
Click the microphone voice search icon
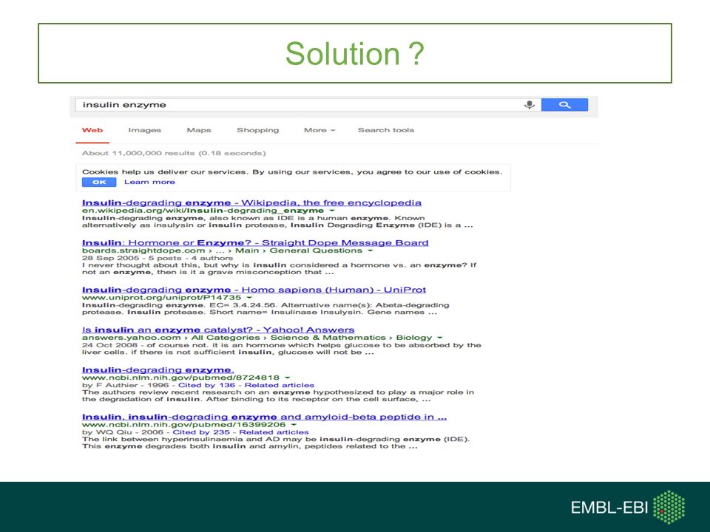[x=530, y=105]
